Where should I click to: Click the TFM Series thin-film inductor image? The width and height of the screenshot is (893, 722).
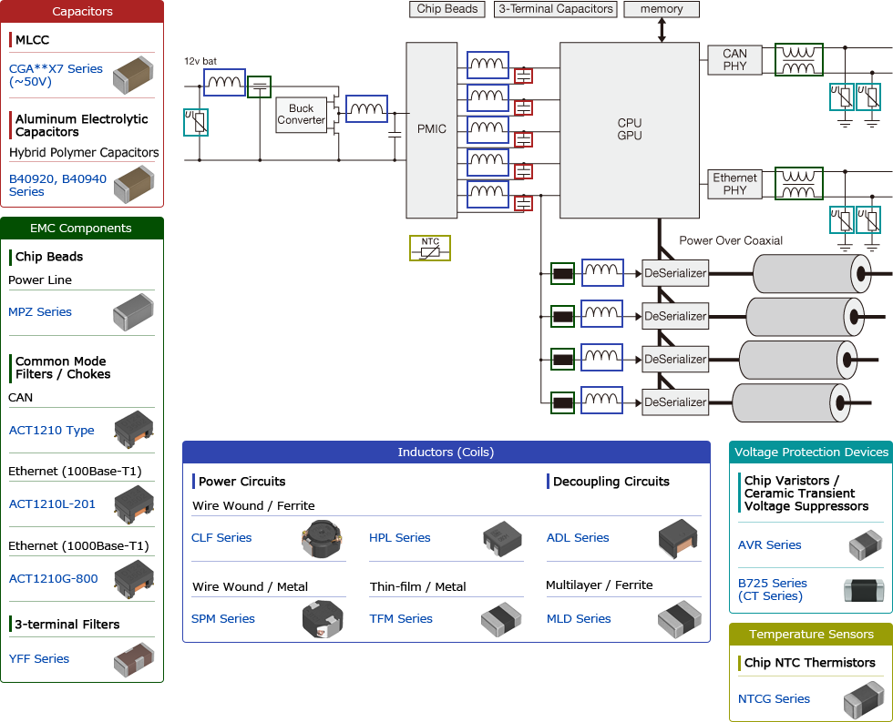tap(500, 619)
